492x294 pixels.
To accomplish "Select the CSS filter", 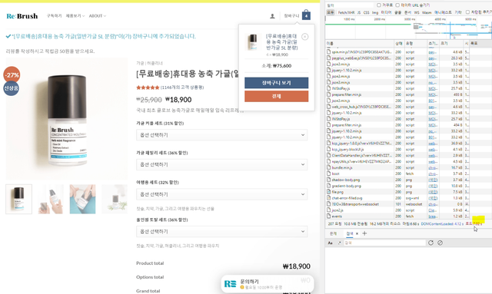I will click(x=366, y=12).
